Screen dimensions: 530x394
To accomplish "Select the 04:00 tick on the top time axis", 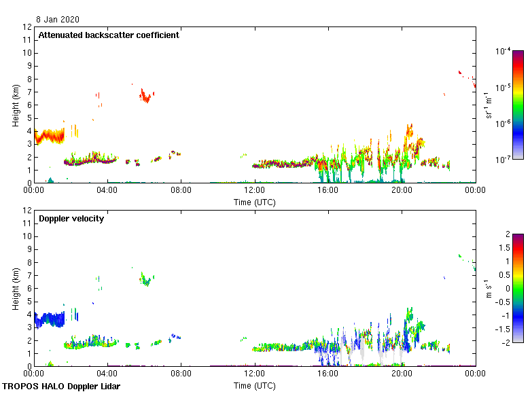I will [107, 191].
